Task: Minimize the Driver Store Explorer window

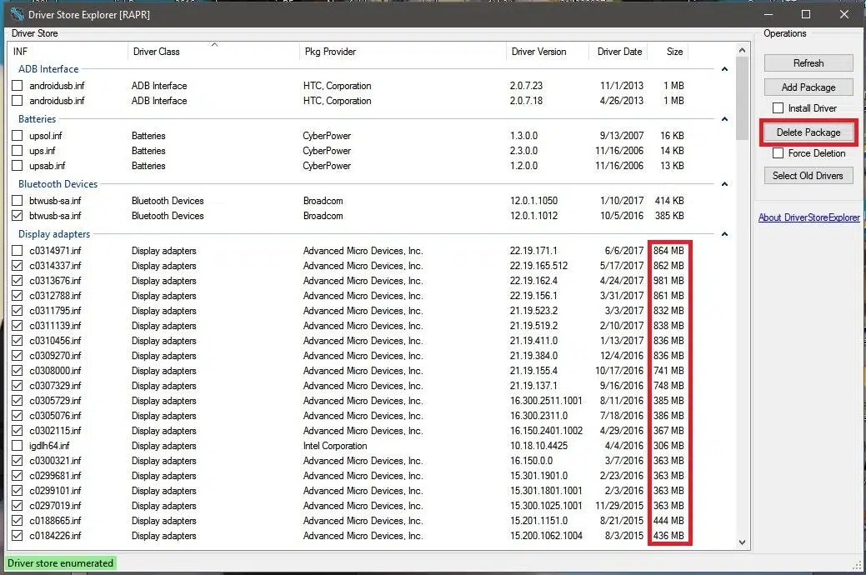Action: click(x=768, y=14)
